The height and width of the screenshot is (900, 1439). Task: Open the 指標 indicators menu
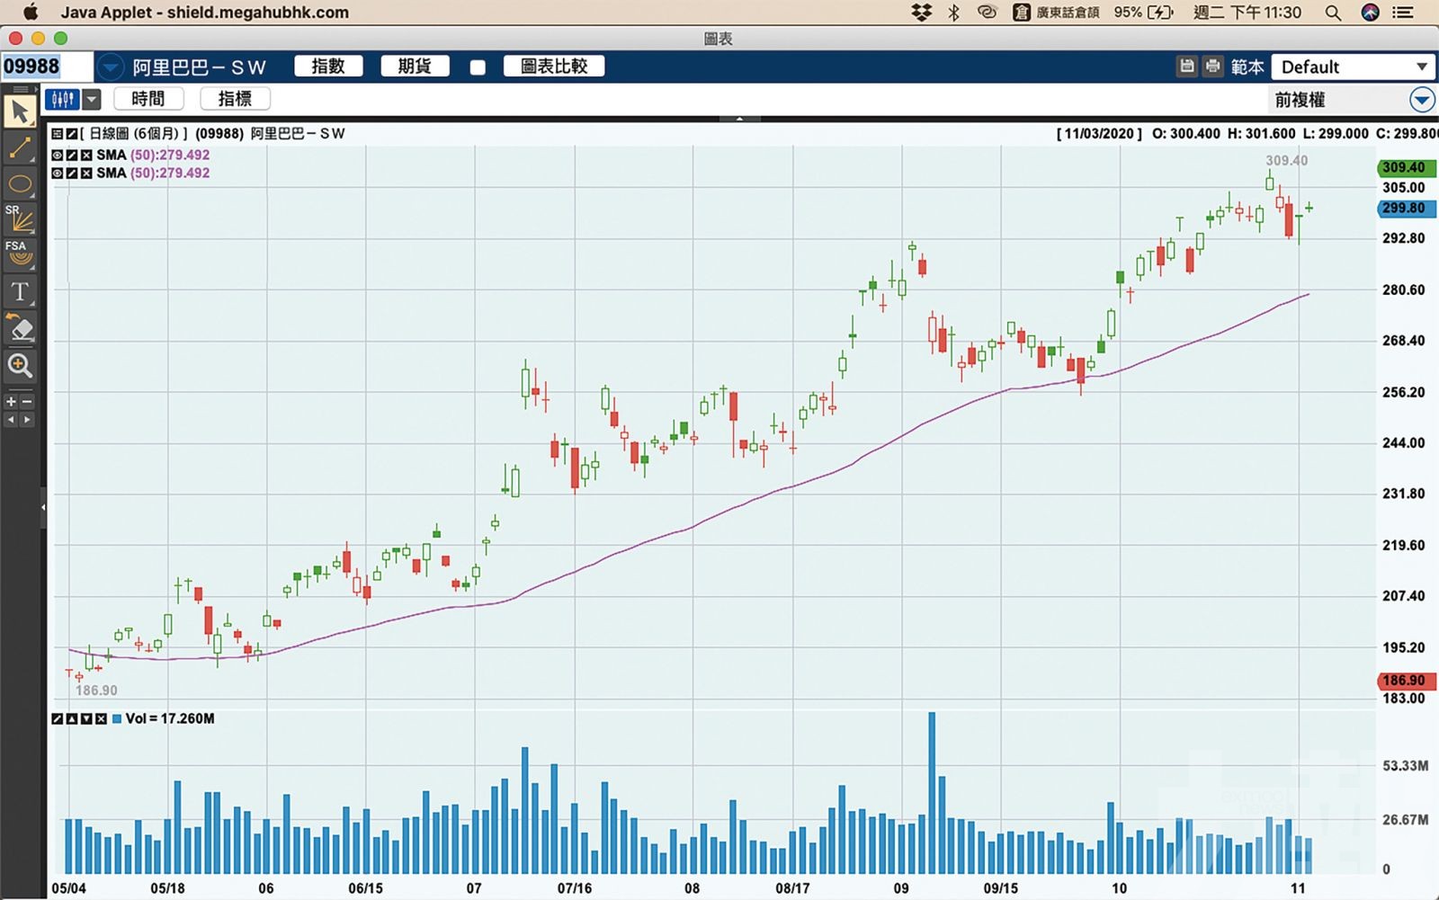235,99
